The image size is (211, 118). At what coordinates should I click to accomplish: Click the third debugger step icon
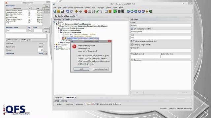click(136, 11)
